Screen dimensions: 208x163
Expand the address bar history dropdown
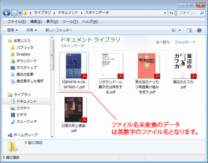[x=165, y=13]
